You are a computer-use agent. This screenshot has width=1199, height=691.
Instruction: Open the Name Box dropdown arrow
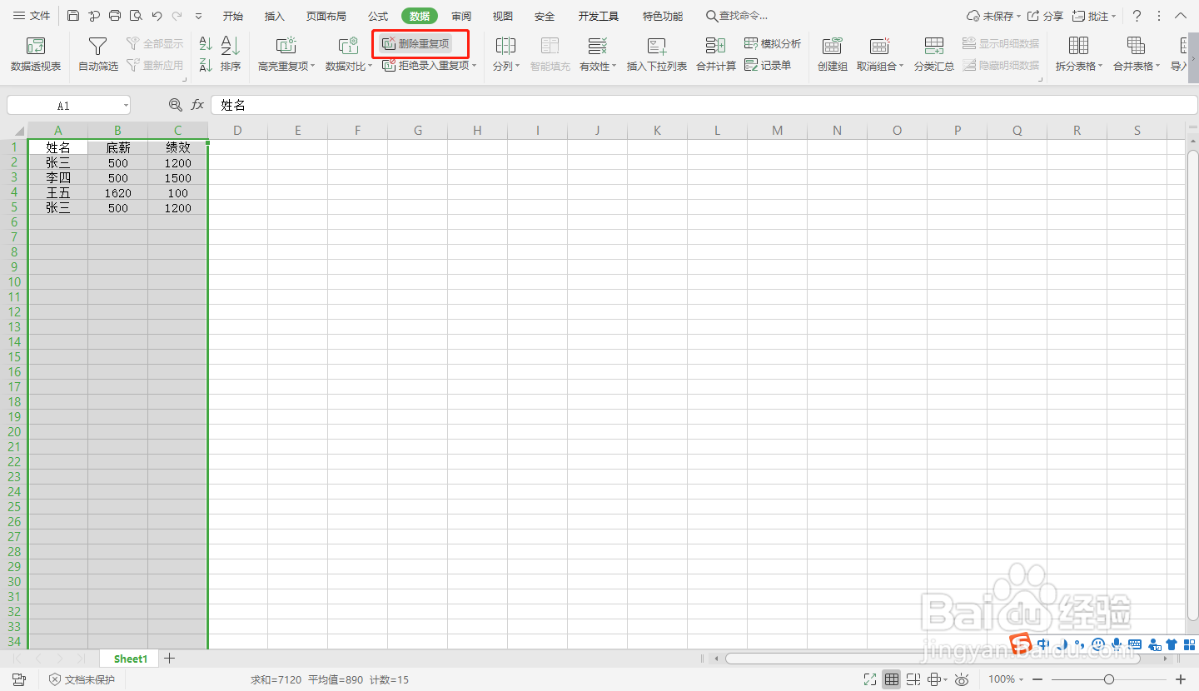pyautogui.click(x=126, y=106)
